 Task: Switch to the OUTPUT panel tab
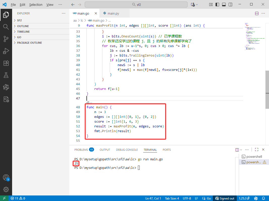tap(105, 150)
